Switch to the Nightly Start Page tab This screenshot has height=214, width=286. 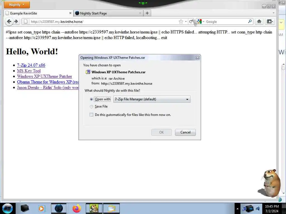coord(108,13)
